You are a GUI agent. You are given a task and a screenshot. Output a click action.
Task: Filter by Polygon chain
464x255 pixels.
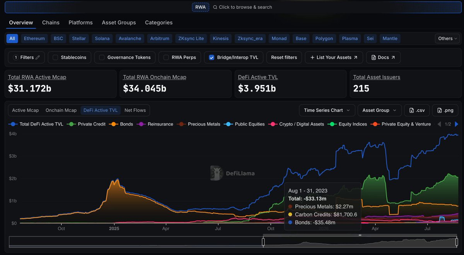(324, 38)
